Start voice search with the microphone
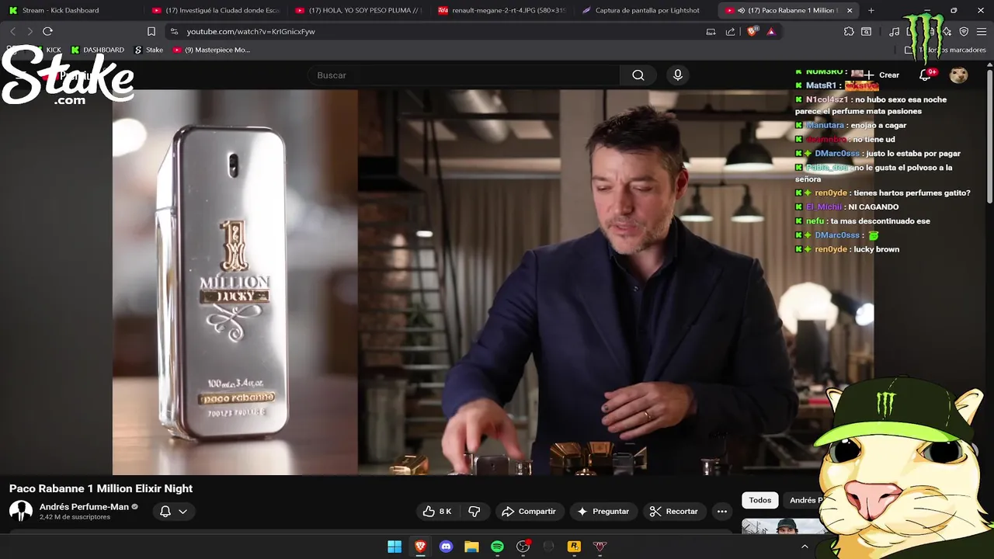Viewport: 994px width, 559px height. (x=678, y=75)
